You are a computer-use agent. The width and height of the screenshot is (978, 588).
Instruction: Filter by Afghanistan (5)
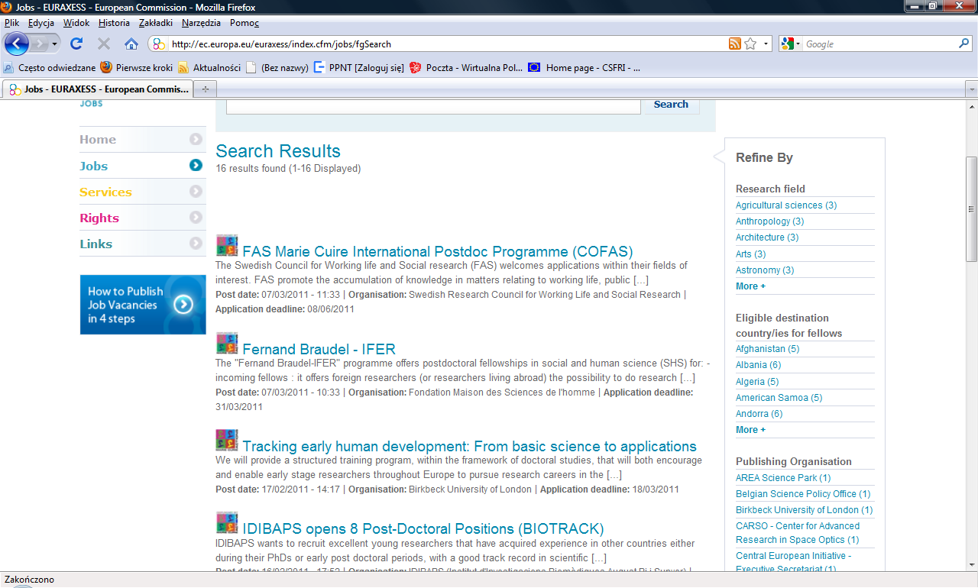pyautogui.click(x=767, y=349)
